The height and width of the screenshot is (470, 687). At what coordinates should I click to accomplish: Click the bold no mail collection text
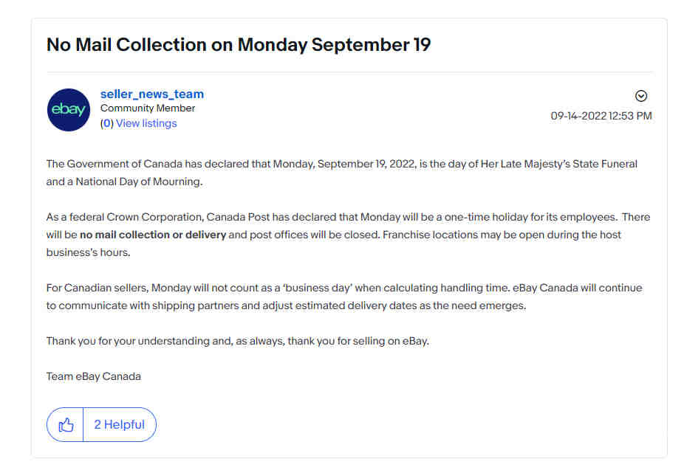tap(153, 235)
